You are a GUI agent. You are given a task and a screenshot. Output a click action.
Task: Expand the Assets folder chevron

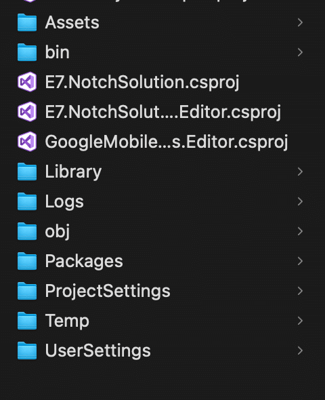300,22
